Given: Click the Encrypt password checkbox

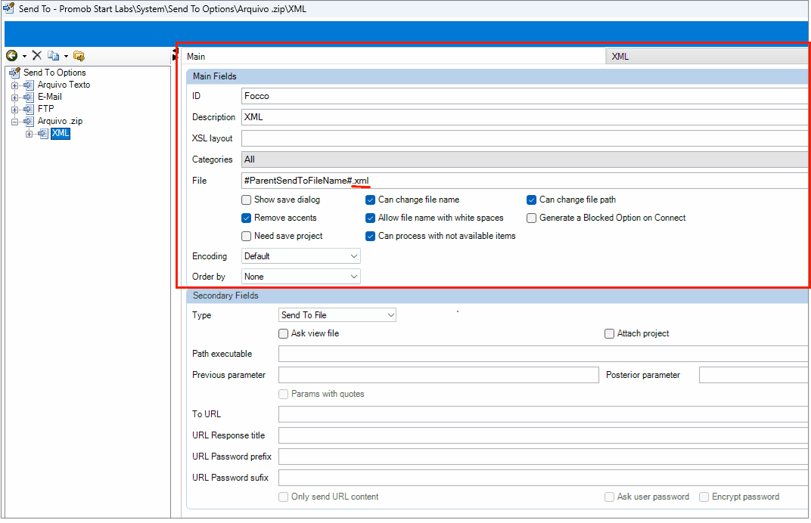Looking at the screenshot, I should [704, 497].
